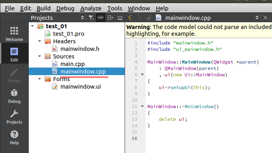The width and height of the screenshot is (272, 153).
Task: Collapse the test_01 project node
Action: (x=32, y=26)
